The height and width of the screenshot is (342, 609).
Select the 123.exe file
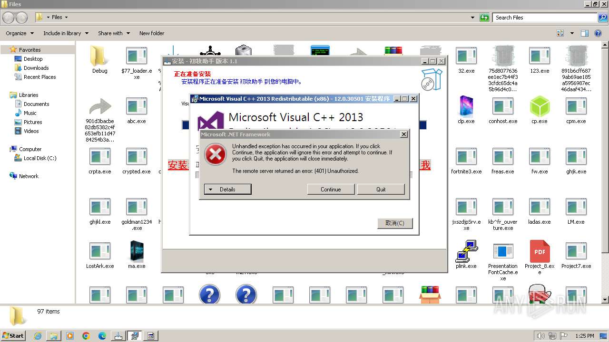[x=540, y=60]
